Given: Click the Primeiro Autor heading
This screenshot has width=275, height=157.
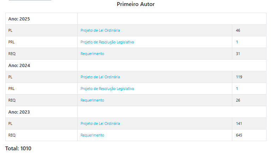Looking at the screenshot, I should tap(136, 4).
